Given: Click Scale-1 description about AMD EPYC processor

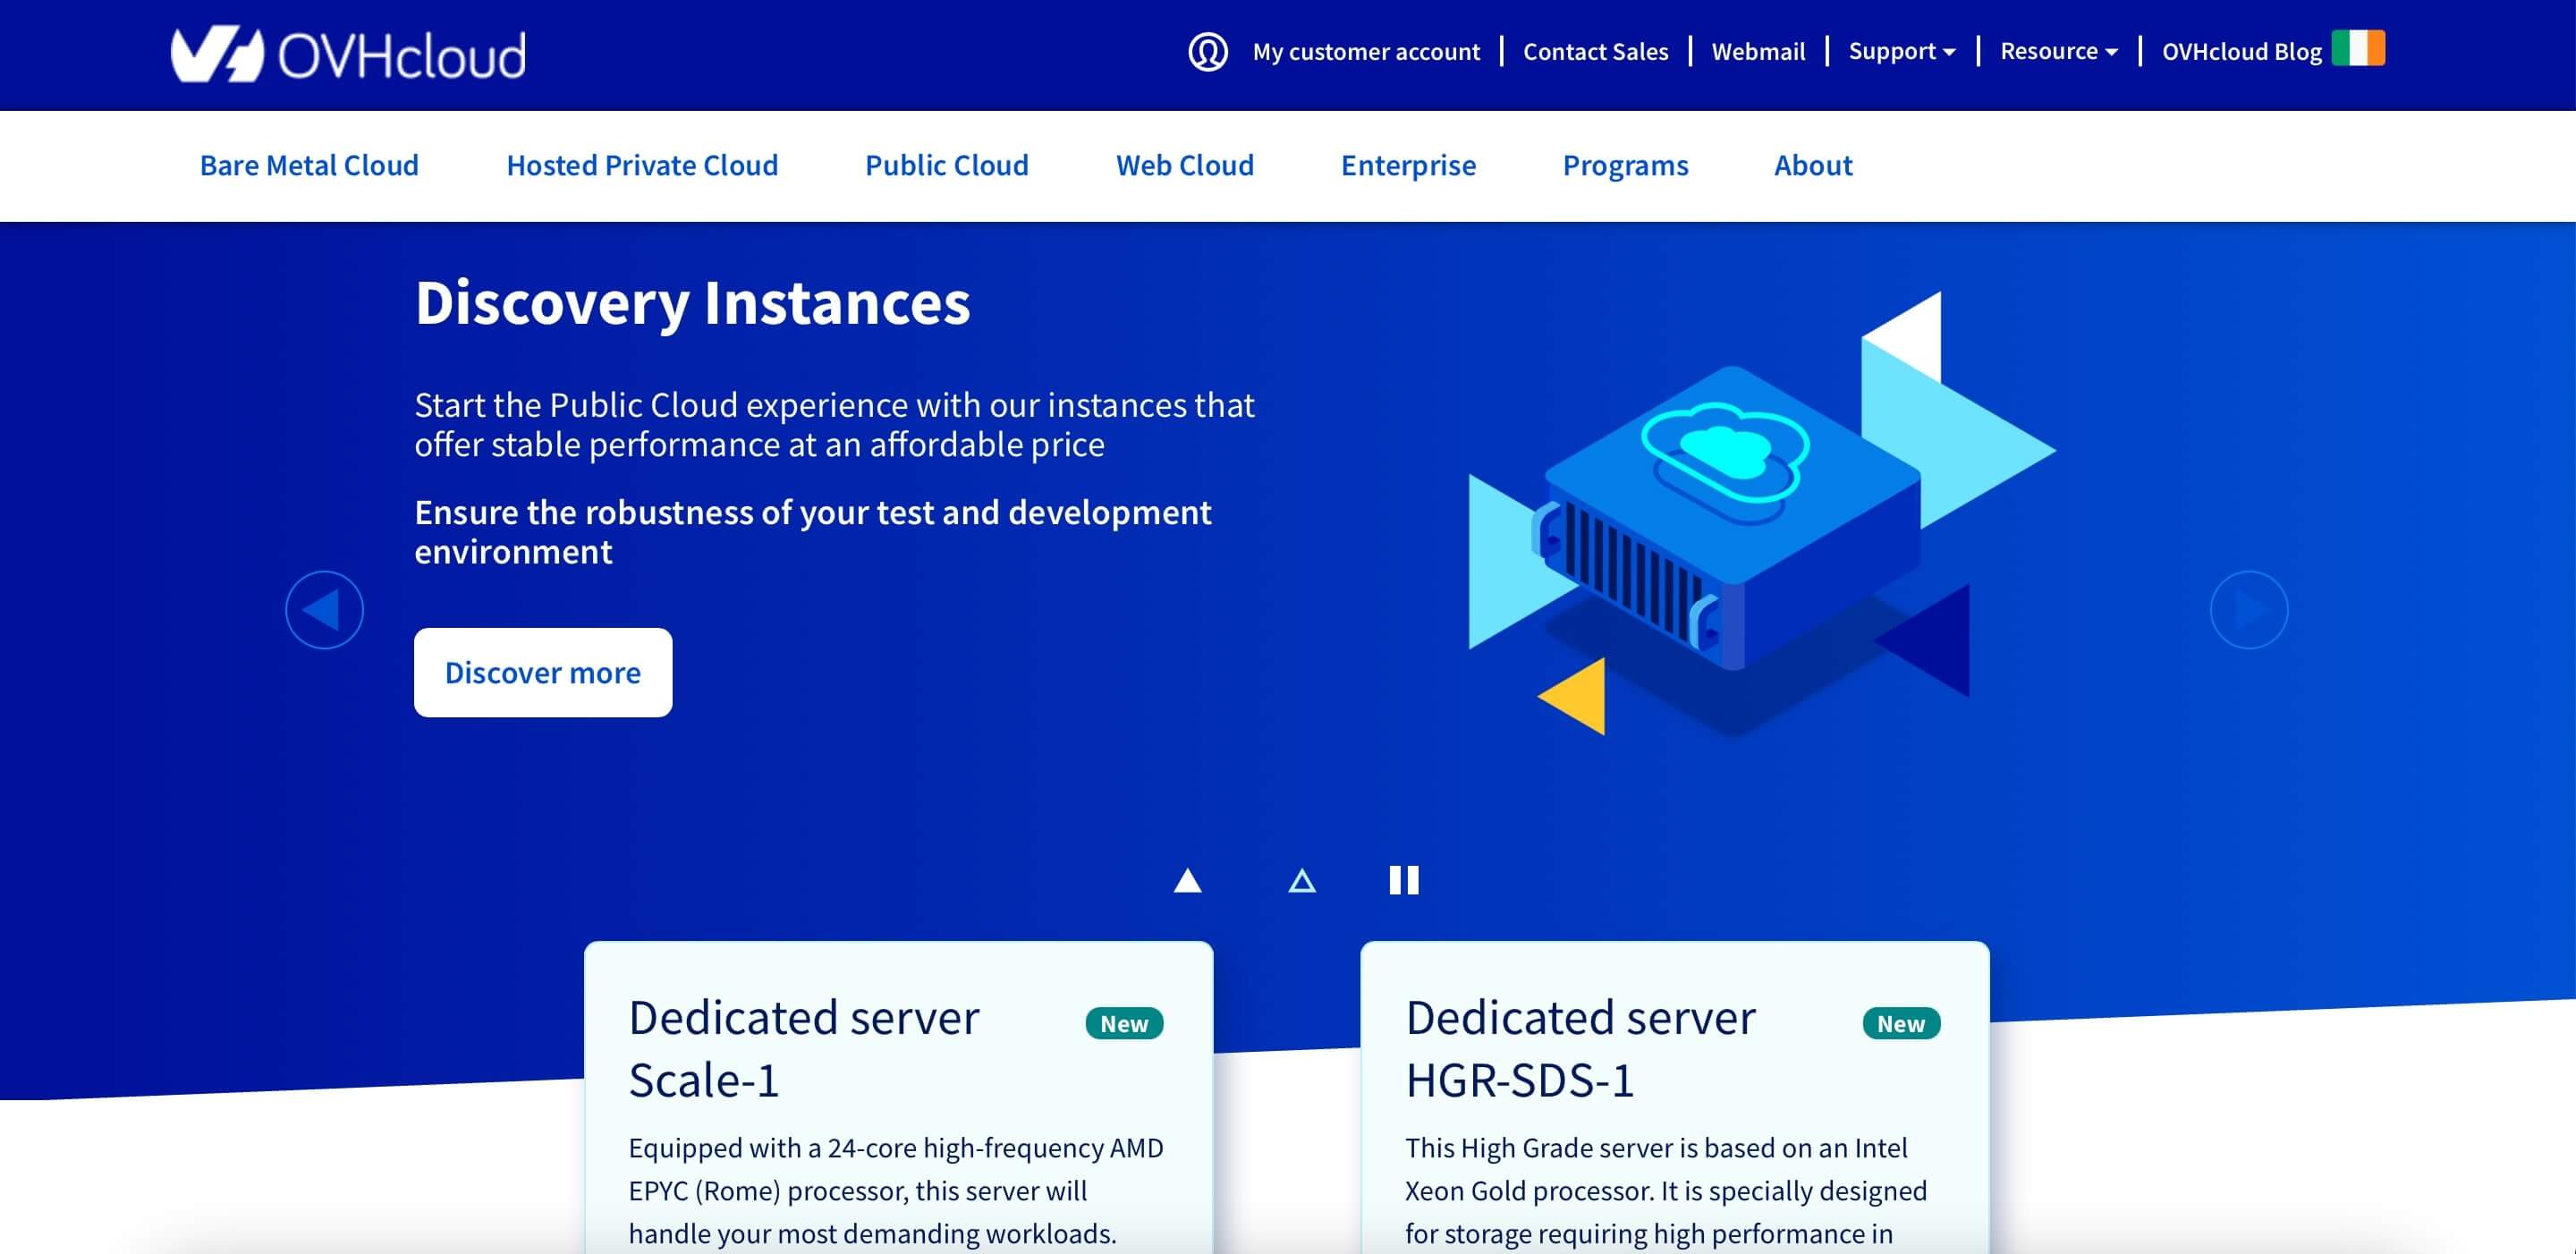Looking at the screenshot, I should point(896,1190).
